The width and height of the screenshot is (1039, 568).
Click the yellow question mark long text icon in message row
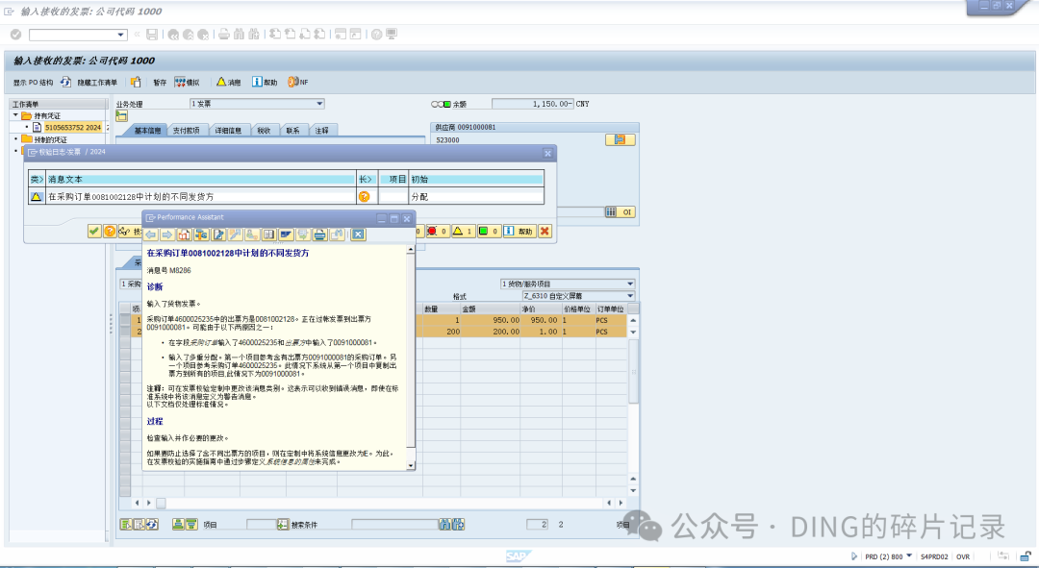(x=364, y=197)
